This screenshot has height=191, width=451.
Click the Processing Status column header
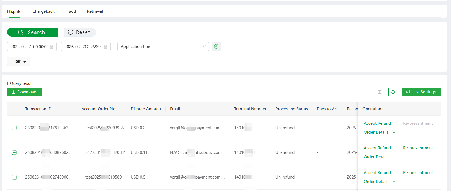coord(292,109)
